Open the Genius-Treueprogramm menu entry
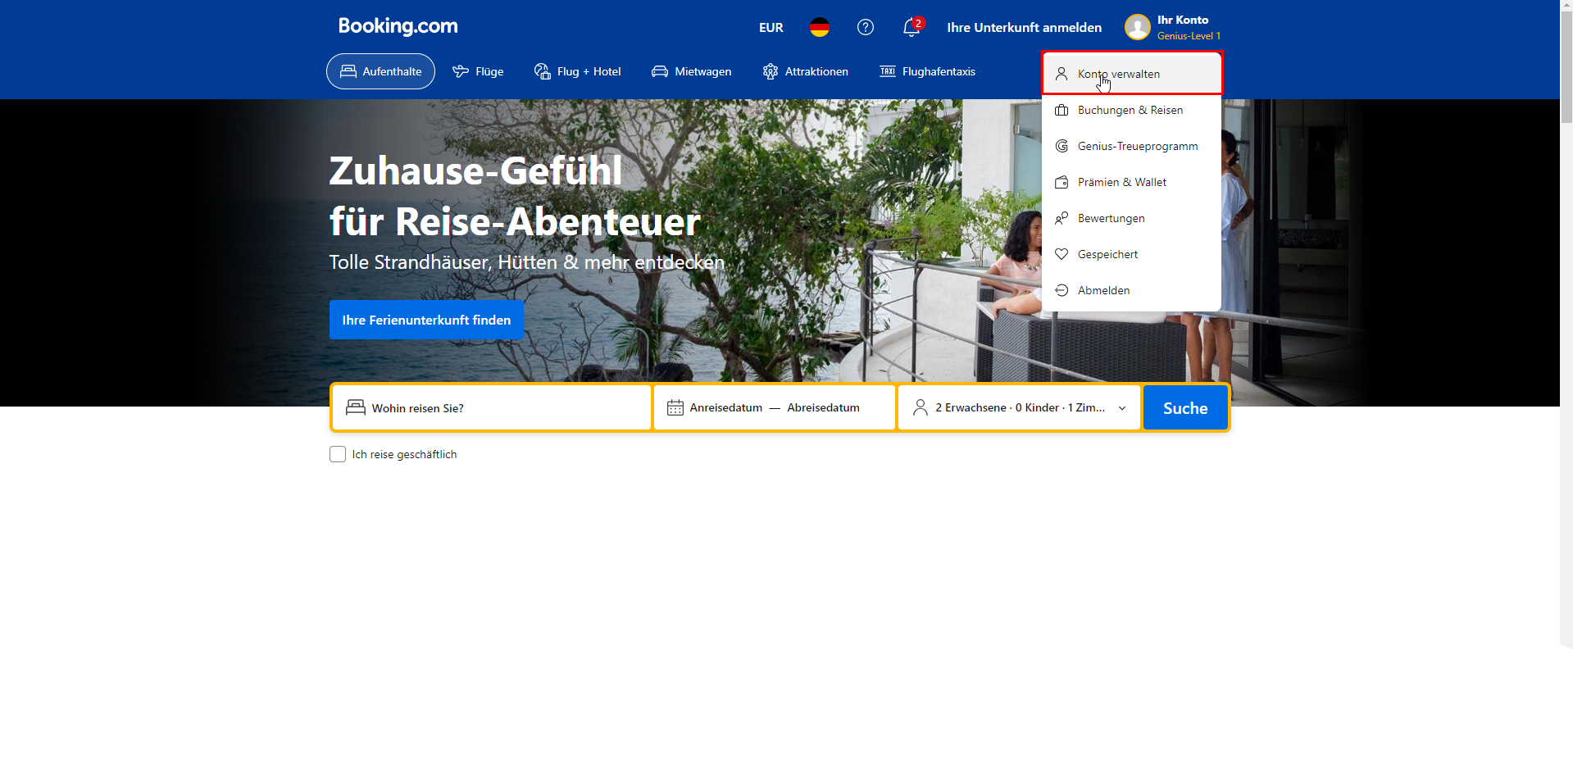This screenshot has height=759, width=1573. [1138, 146]
